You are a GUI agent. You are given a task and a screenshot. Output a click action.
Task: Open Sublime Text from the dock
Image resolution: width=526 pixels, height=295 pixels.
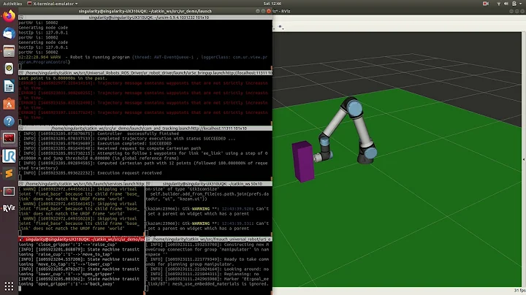click(x=9, y=174)
